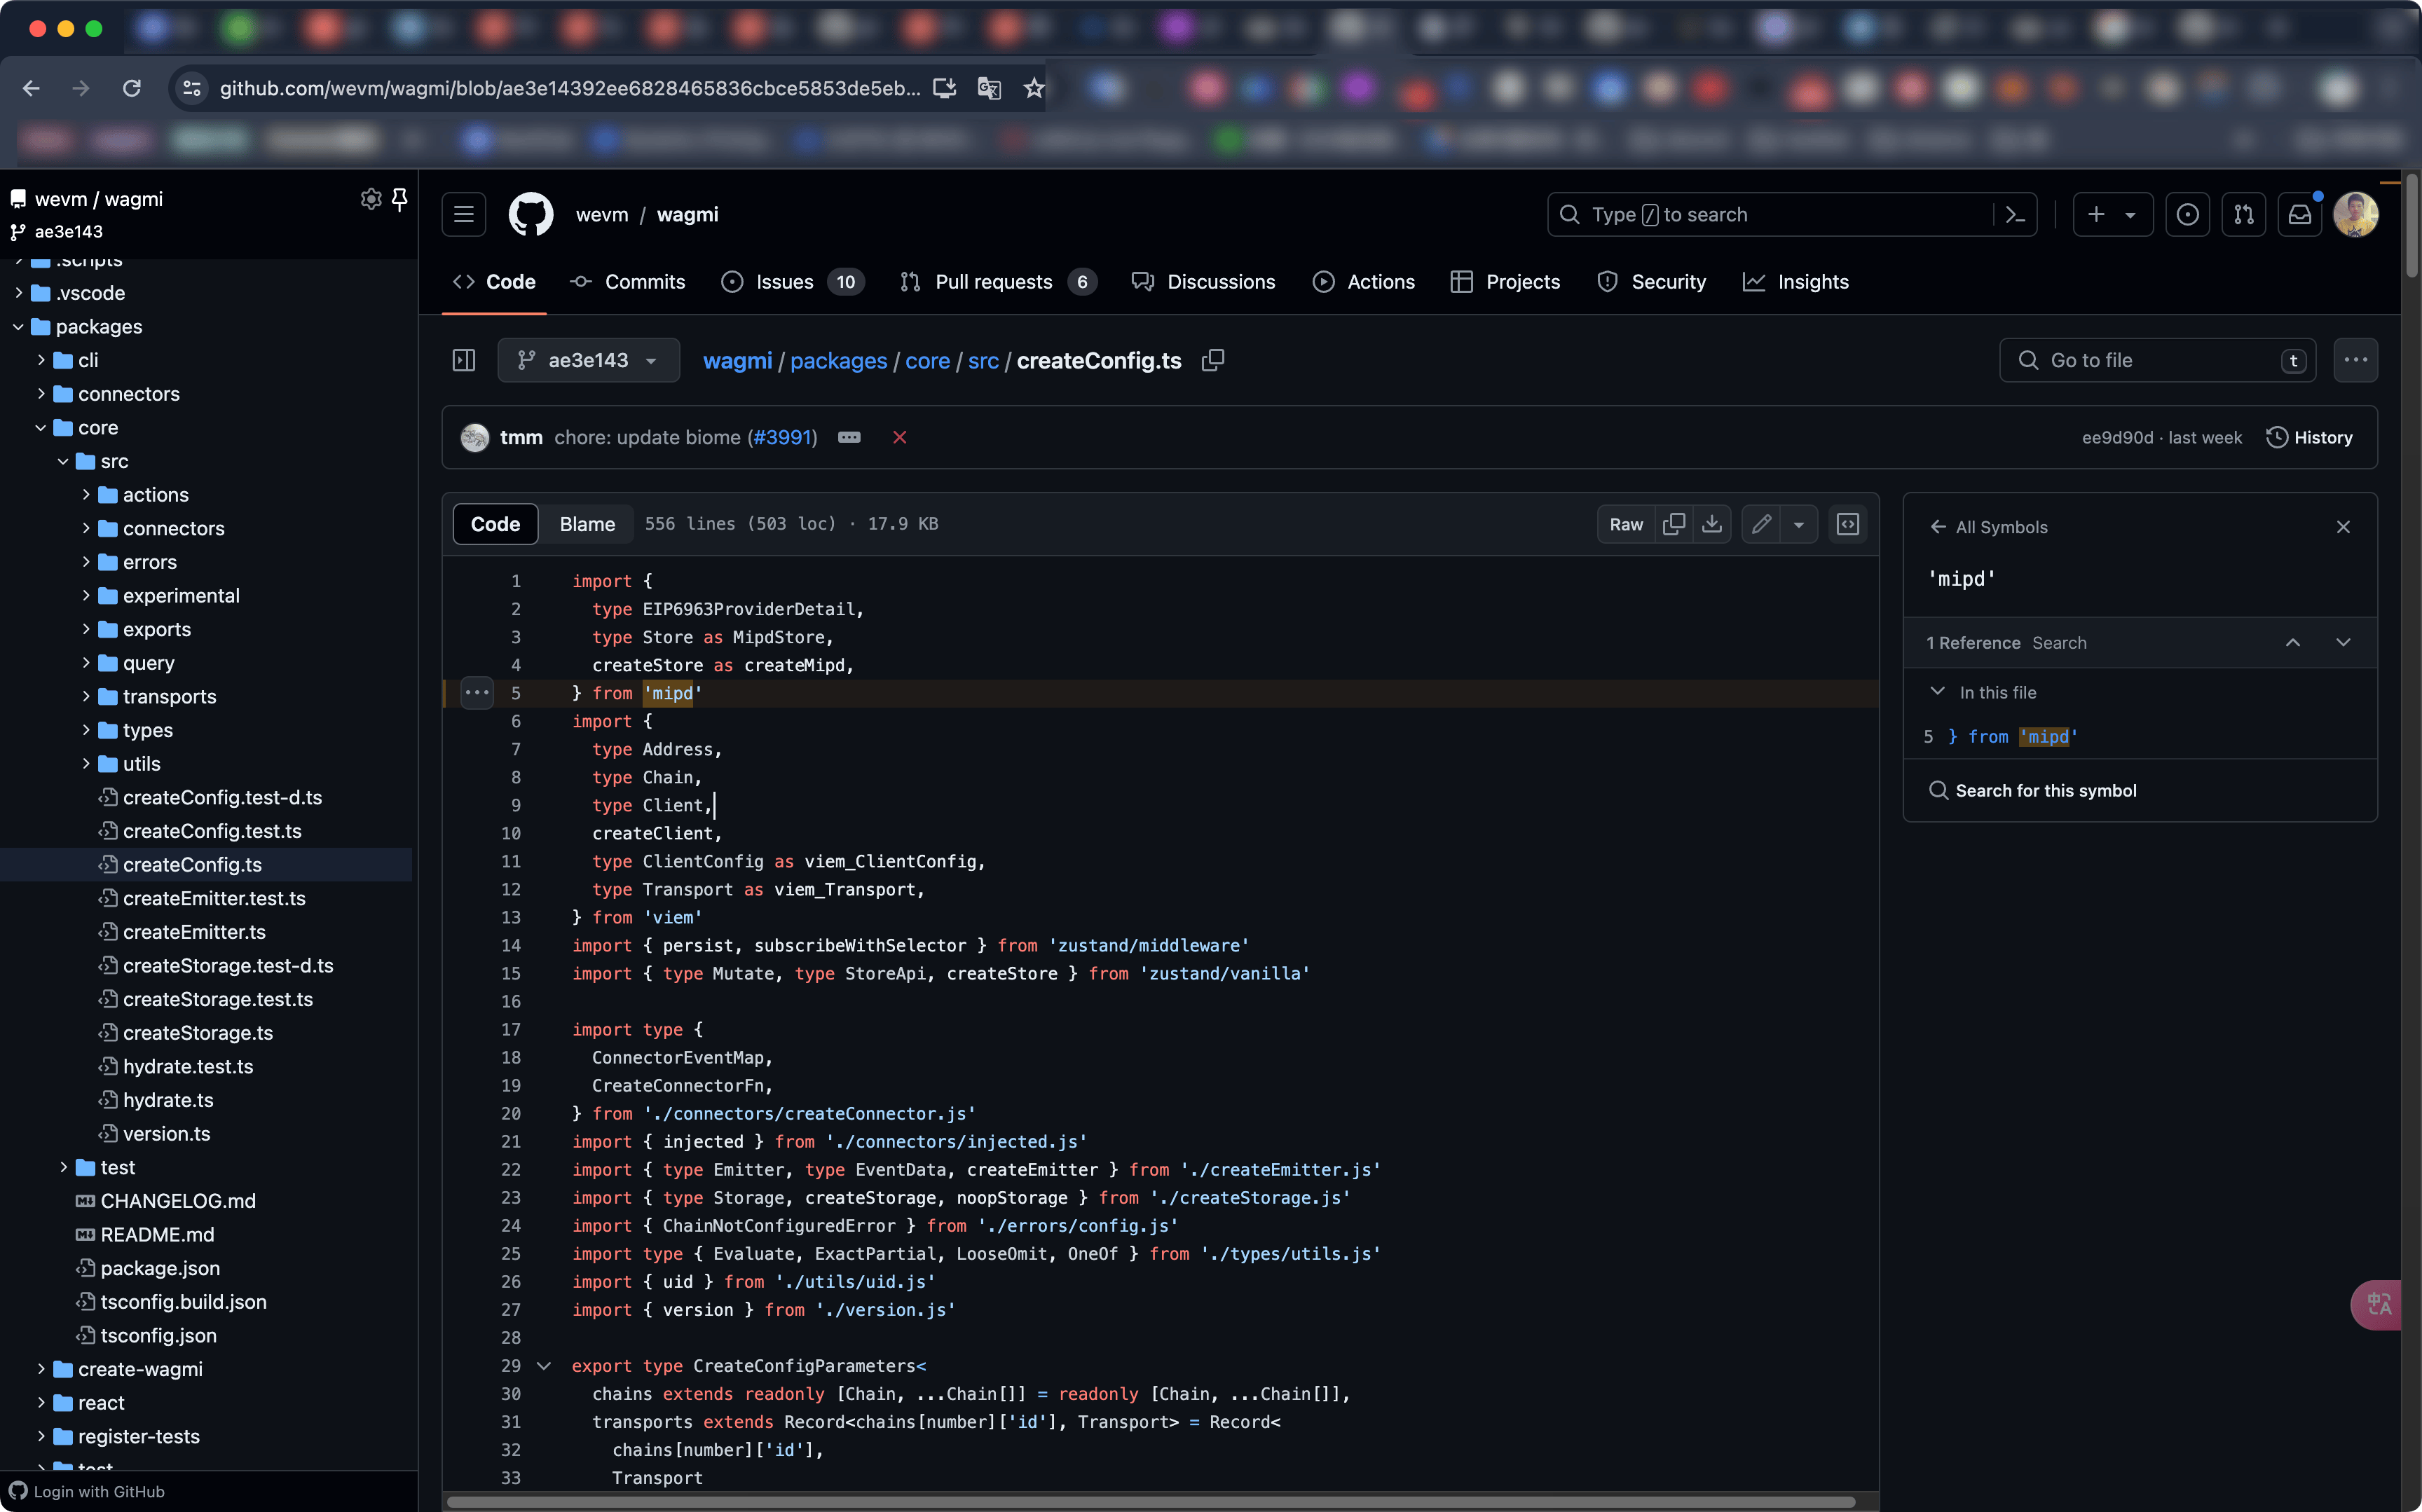Open more edit options dropdown
The width and height of the screenshot is (2422, 1512).
point(1799,524)
